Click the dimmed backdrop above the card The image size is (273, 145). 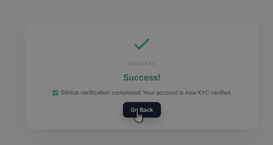pyautogui.click(x=136, y=10)
